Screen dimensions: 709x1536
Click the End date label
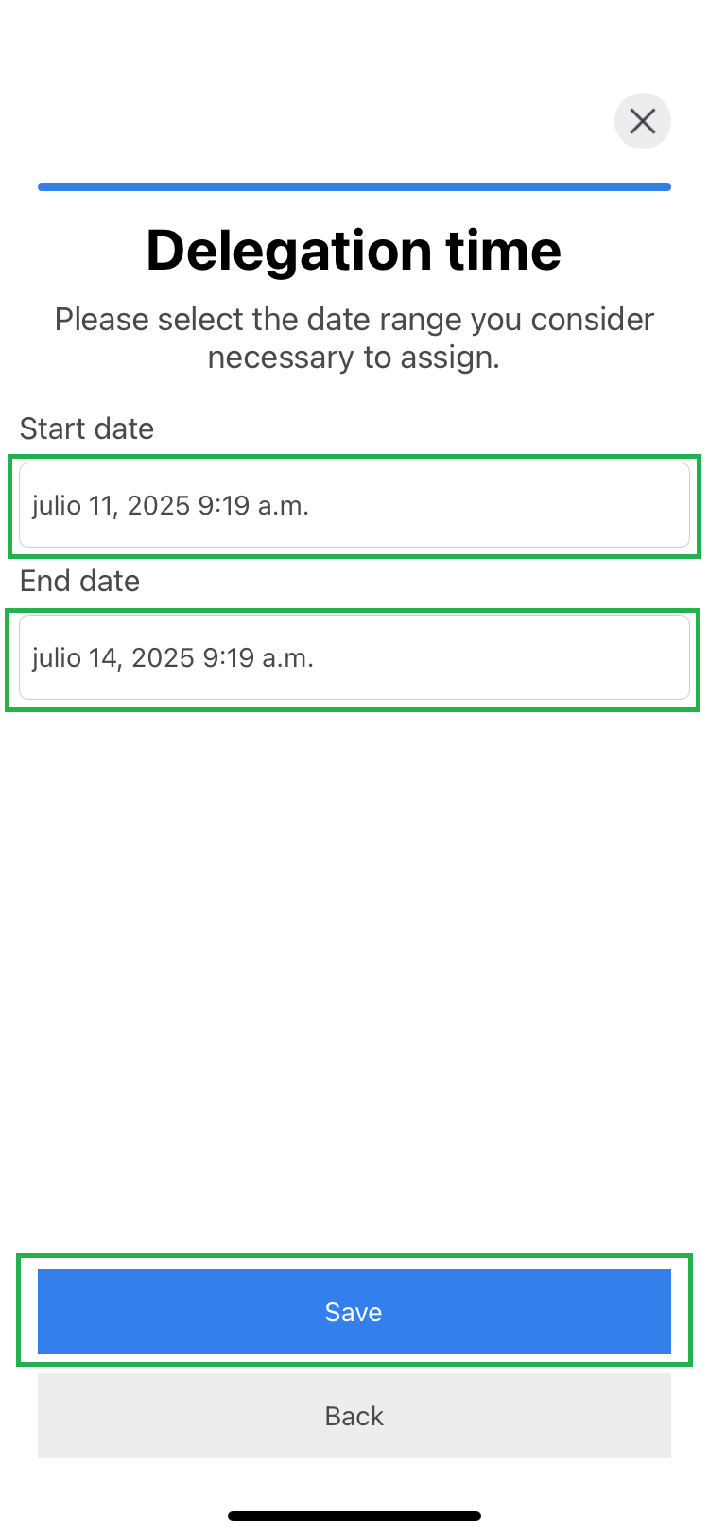(80, 581)
